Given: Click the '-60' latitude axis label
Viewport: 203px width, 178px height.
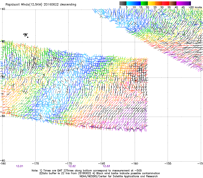Looking at the screenshot, I should pyautogui.click(x=2, y=160).
